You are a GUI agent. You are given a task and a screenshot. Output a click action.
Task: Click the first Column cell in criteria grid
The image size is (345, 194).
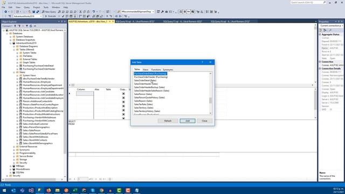point(85,94)
